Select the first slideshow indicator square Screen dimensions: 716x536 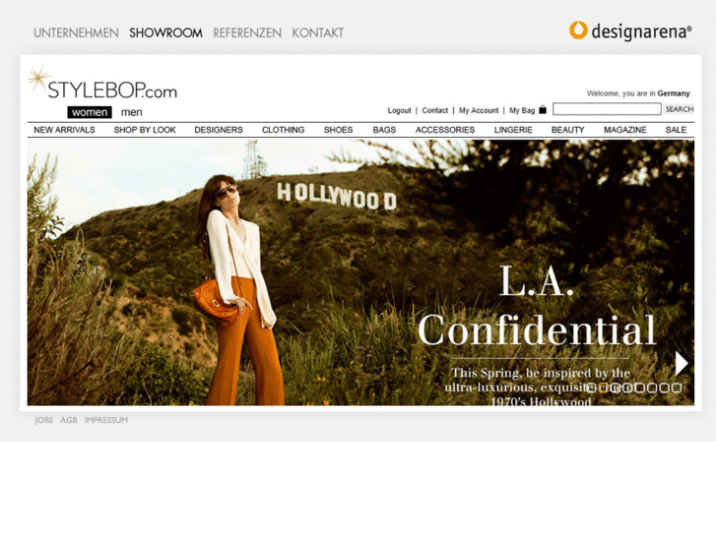point(591,387)
